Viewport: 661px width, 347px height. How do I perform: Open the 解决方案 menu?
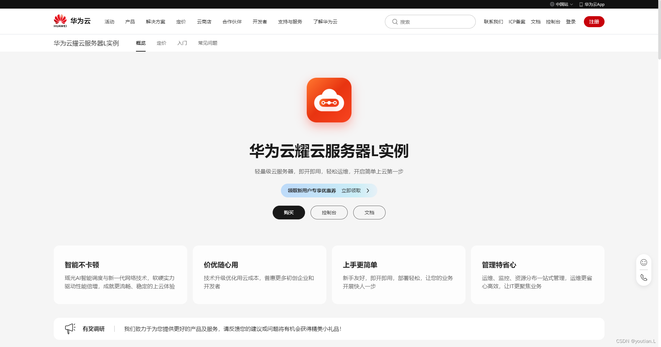coord(156,22)
